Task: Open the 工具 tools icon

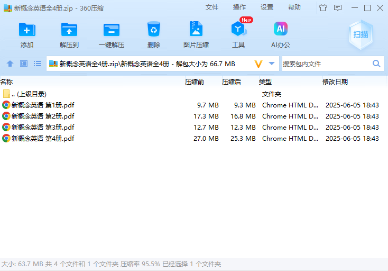Action: [x=238, y=29]
